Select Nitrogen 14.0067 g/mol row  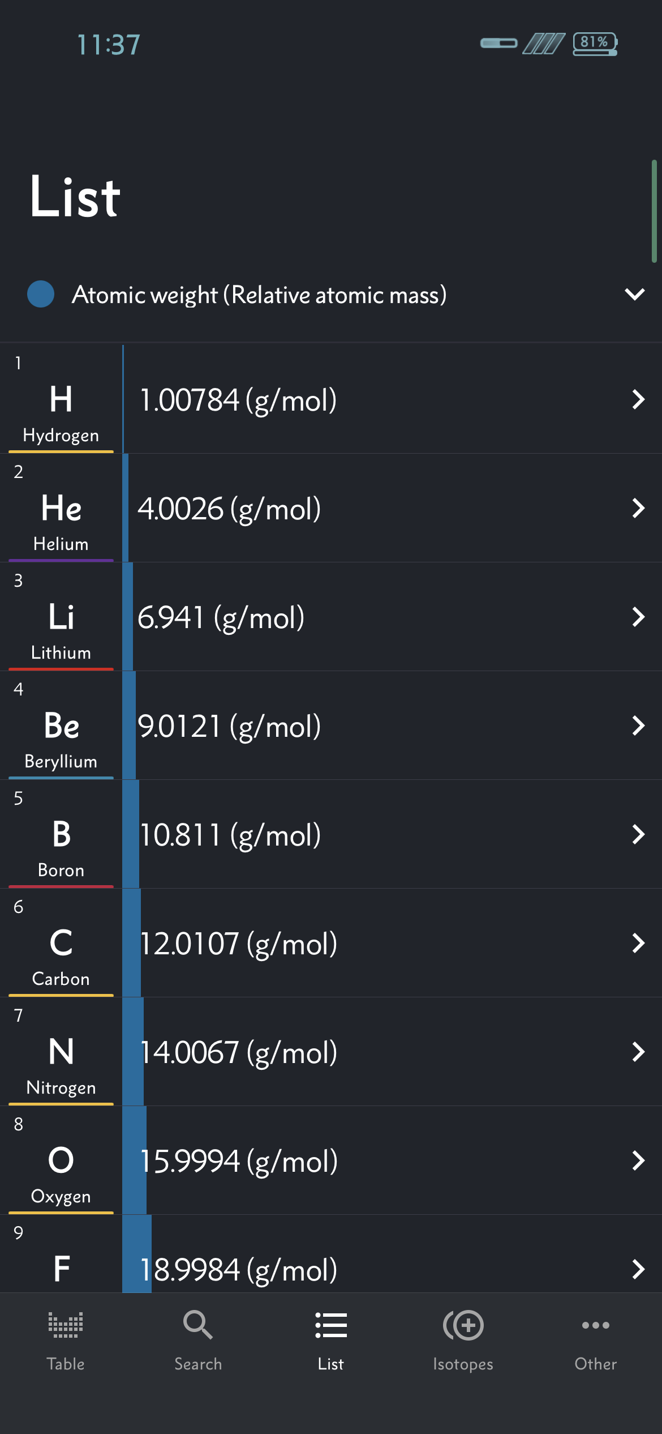pos(238,1052)
